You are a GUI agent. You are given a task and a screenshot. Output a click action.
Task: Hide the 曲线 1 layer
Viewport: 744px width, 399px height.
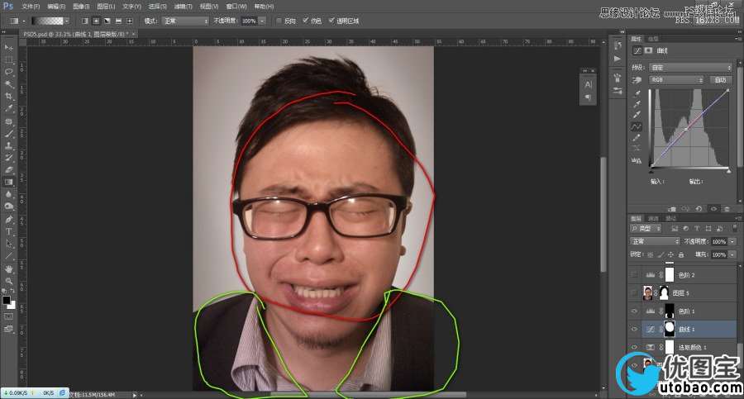(x=634, y=329)
